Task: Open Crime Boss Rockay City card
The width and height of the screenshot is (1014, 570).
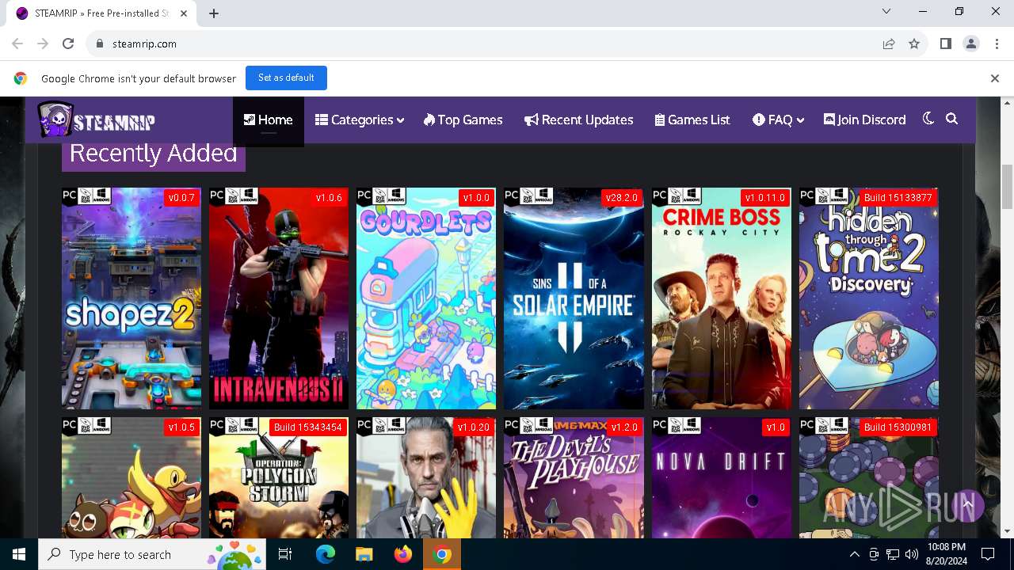Action: [x=722, y=298]
